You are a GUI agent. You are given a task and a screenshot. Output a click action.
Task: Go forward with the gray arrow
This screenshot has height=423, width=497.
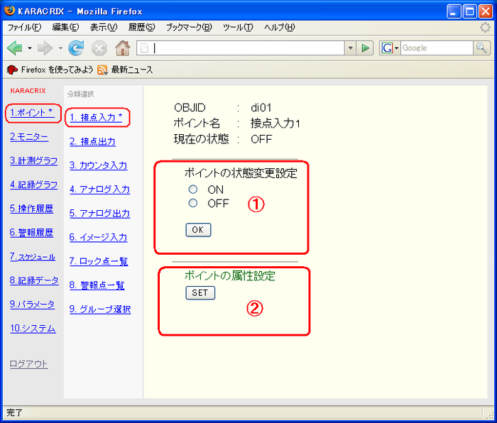pos(45,48)
